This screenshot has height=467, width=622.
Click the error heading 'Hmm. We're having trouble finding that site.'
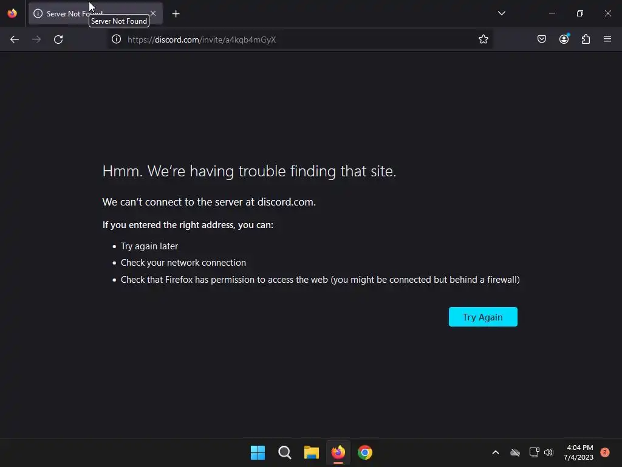(x=249, y=171)
